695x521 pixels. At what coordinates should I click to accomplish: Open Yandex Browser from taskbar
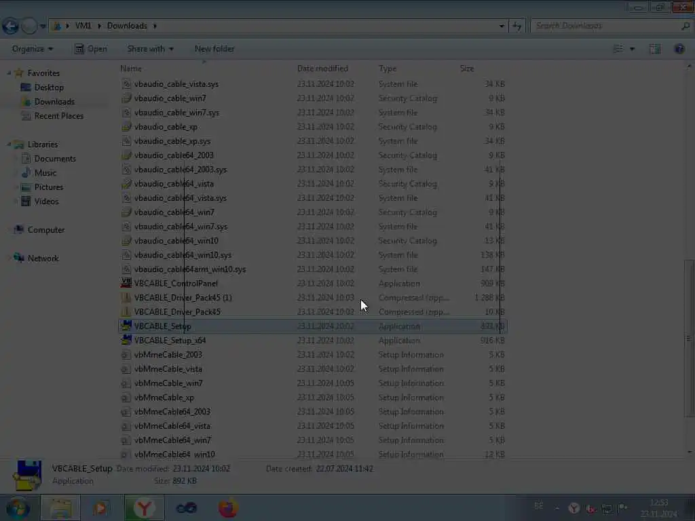click(x=144, y=508)
